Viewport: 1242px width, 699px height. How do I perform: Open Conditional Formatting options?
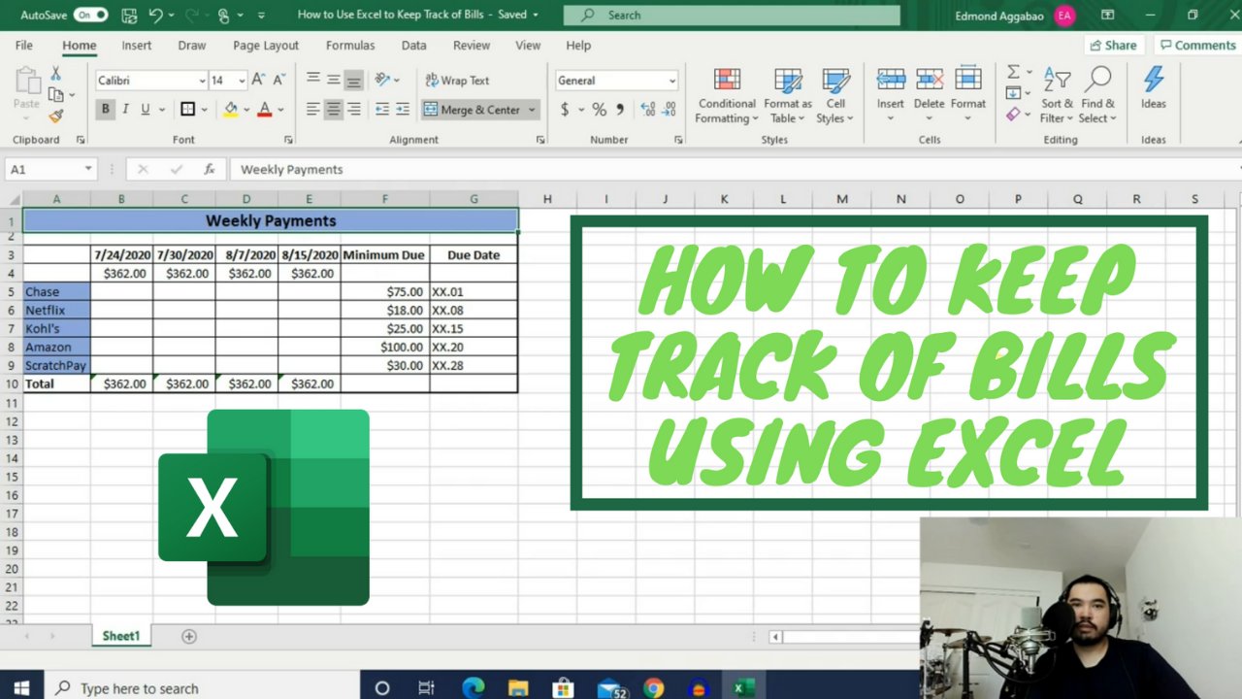click(725, 94)
